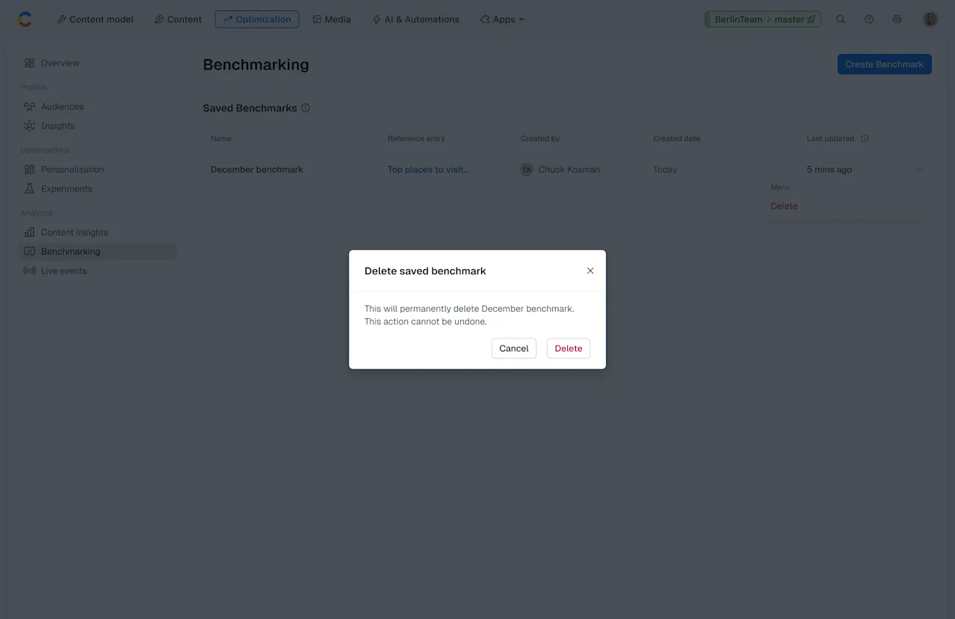
Task: Click the Create Benchmark button
Action: tap(884, 64)
